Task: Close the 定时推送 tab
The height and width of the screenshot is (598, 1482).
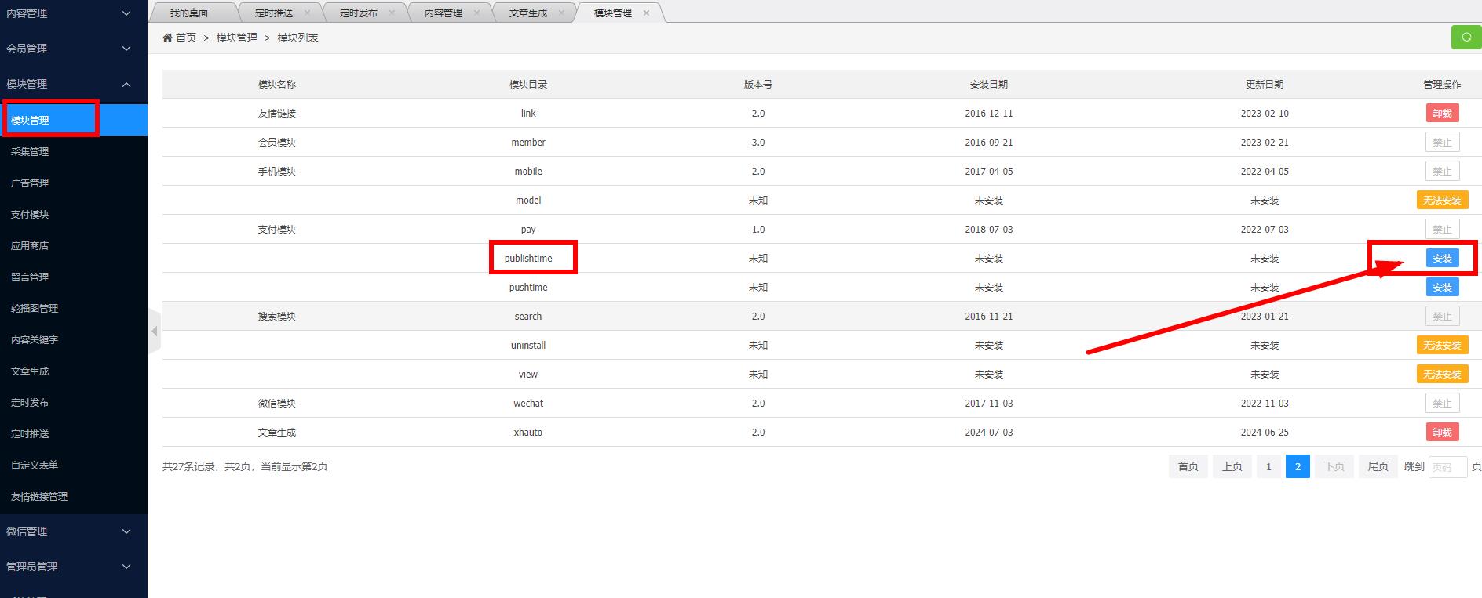Action: click(307, 13)
